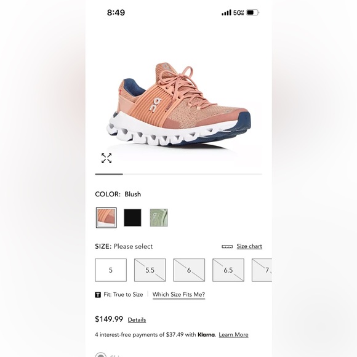Open price Details link
Viewport: 357px width, 357px height.
coord(137,320)
